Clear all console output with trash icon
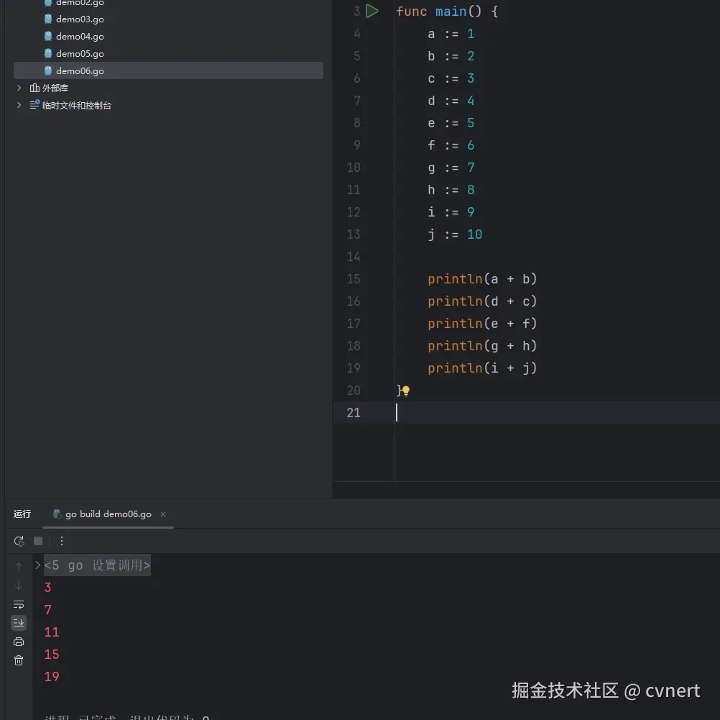 pyautogui.click(x=19, y=661)
